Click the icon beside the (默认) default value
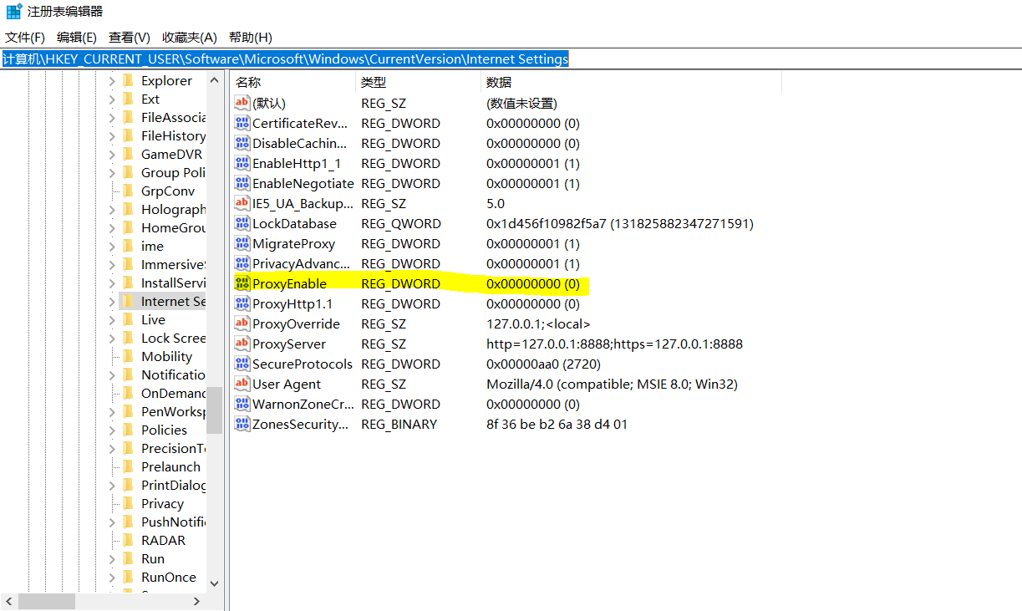This screenshot has width=1022, height=611. [242, 103]
